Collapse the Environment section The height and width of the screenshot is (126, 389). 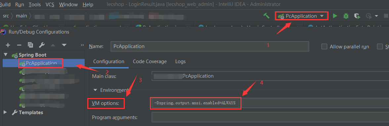95,90
